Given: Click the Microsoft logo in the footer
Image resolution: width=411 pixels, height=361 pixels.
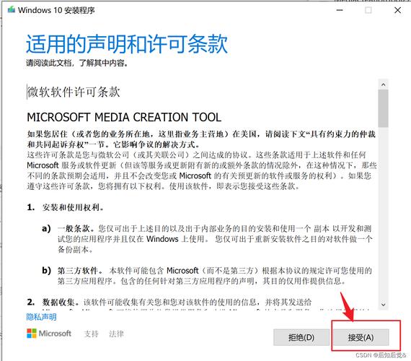Looking at the screenshot, I should [x=49, y=334].
